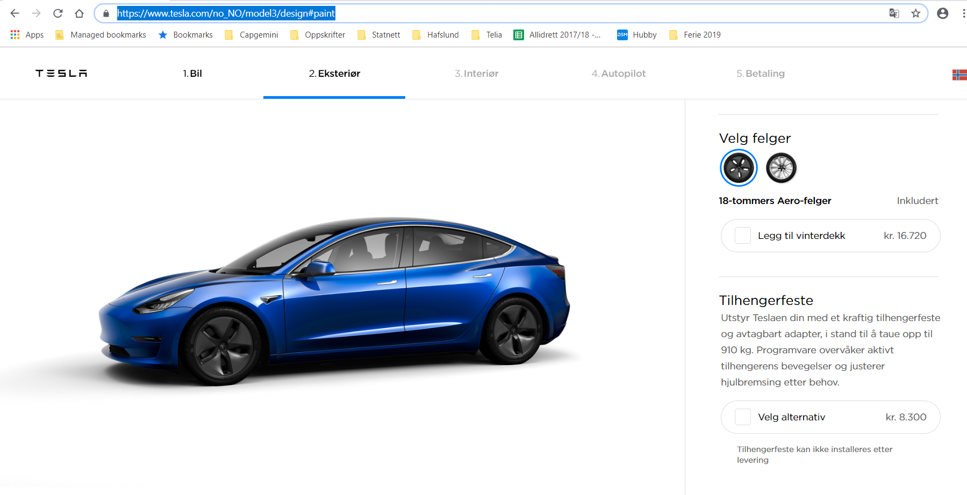The height and width of the screenshot is (495, 967).
Task: Go to the 3. Interiør step
Action: click(477, 74)
